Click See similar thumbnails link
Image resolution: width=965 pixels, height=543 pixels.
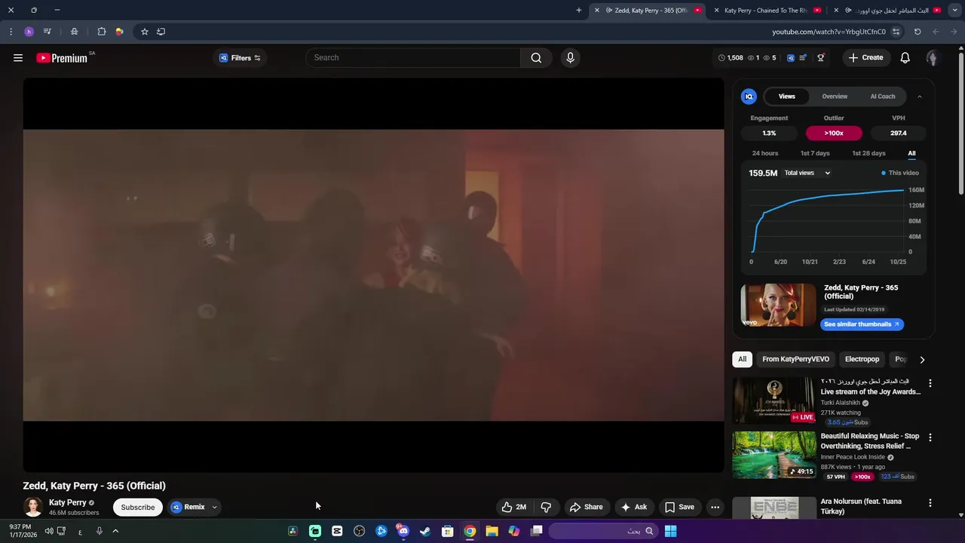[862, 324]
